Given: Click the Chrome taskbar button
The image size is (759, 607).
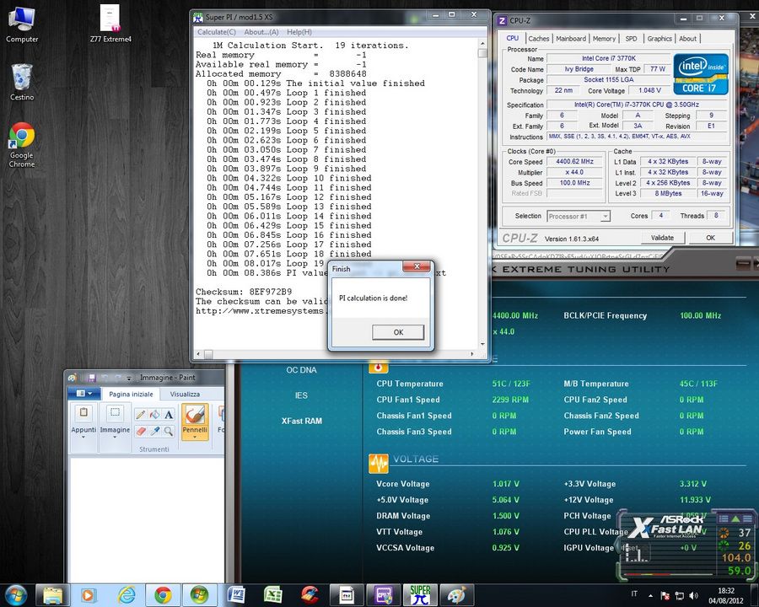Looking at the screenshot, I should (163, 595).
